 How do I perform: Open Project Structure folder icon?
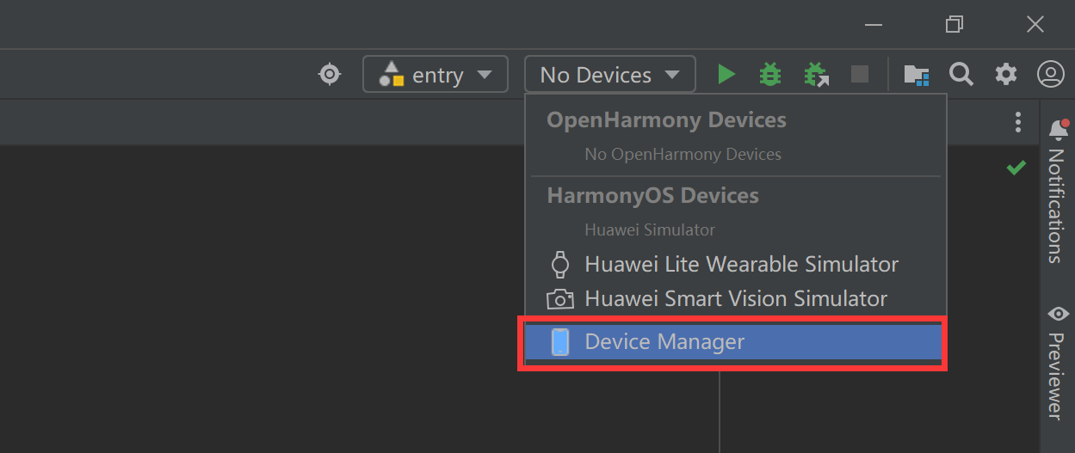916,75
